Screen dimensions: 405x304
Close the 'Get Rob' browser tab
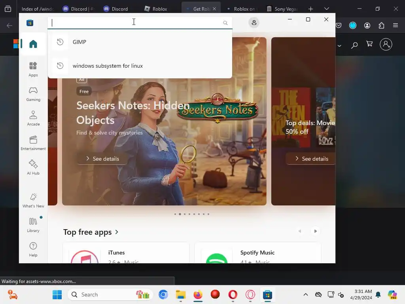214,9
